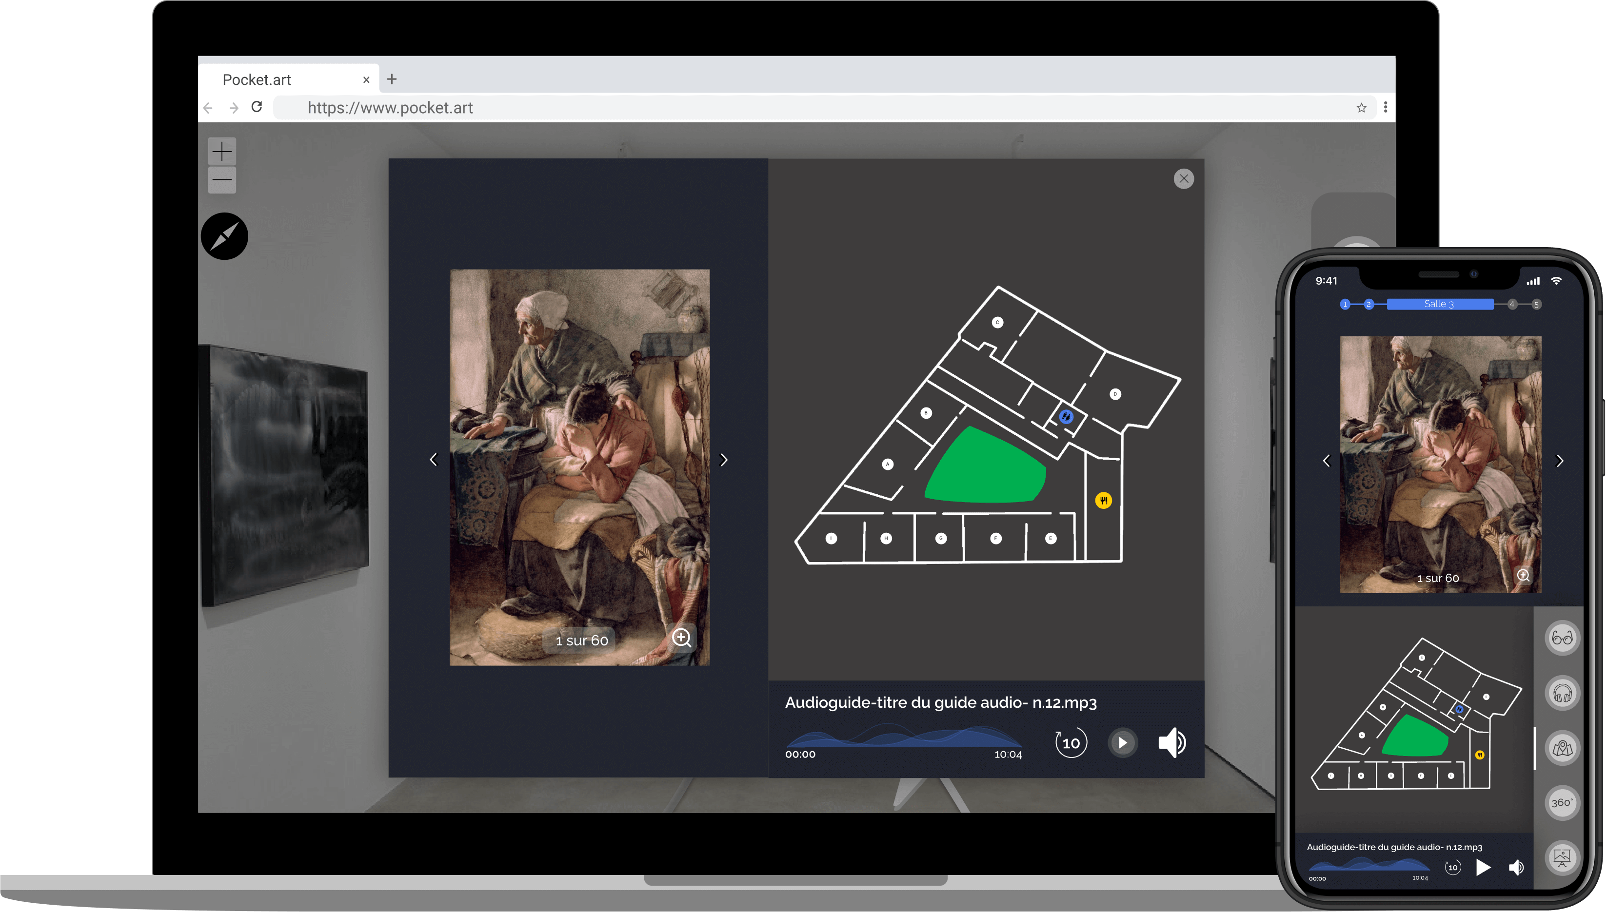Jump to room step 4 on phone

coord(1512,305)
